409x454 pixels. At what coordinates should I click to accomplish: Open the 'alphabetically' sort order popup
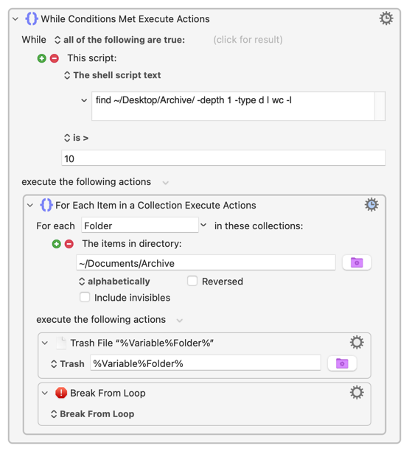[x=114, y=281]
